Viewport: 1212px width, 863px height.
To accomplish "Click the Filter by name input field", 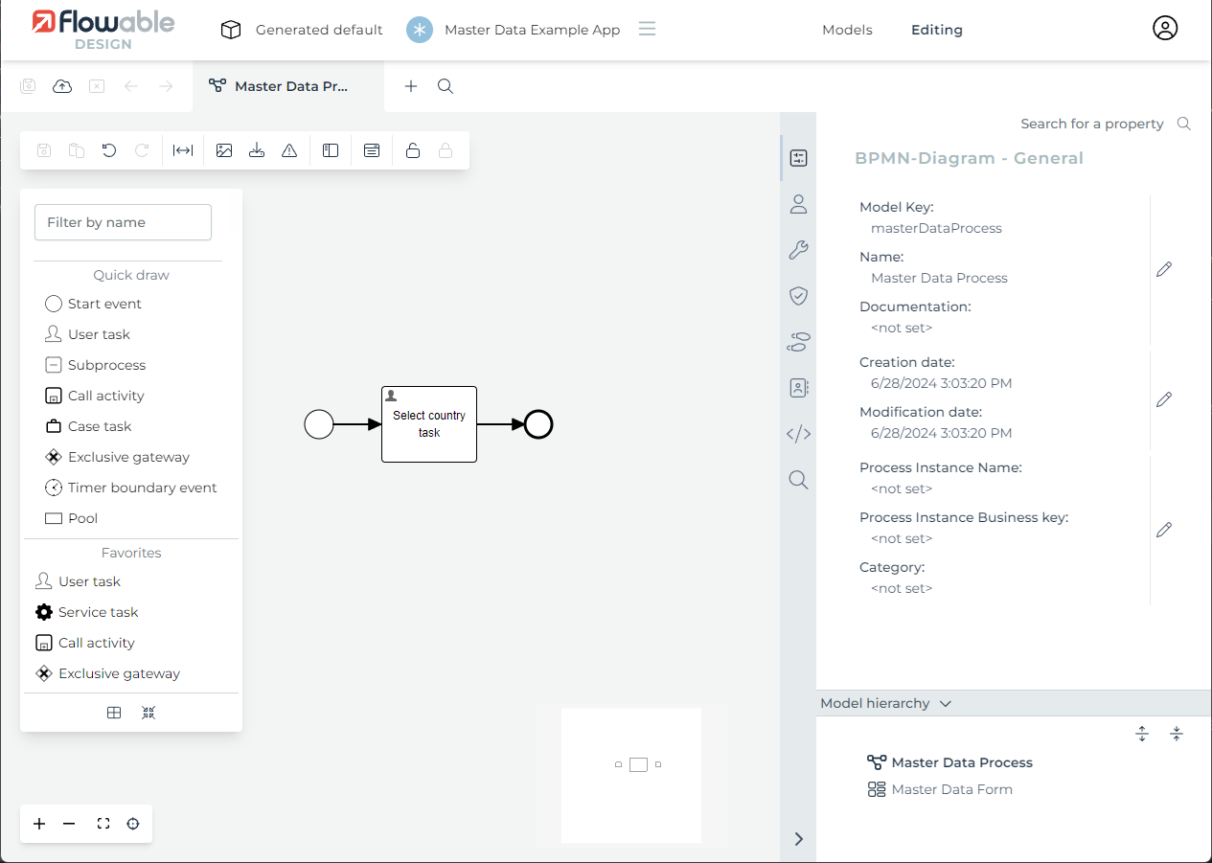I will point(123,221).
